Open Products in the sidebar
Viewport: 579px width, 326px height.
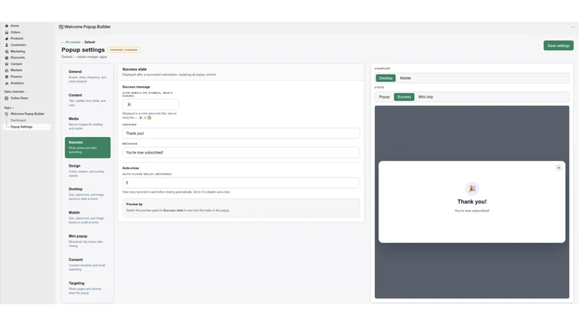(x=17, y=38)
